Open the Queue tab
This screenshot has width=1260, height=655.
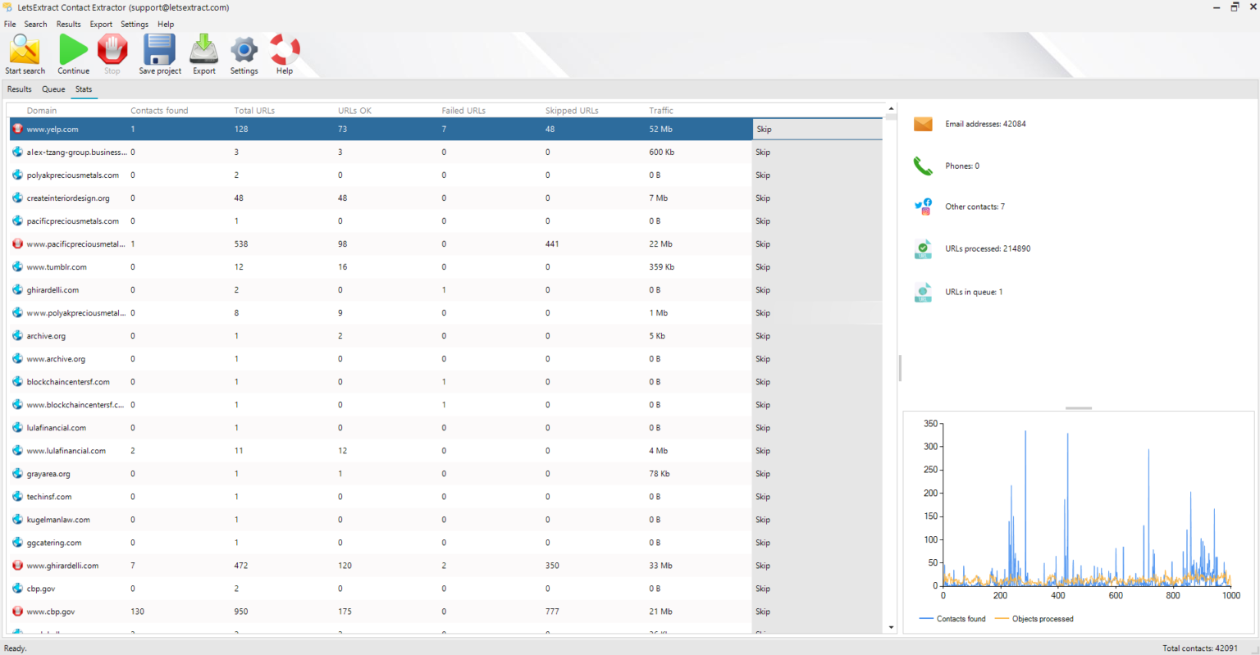point(52,89)
